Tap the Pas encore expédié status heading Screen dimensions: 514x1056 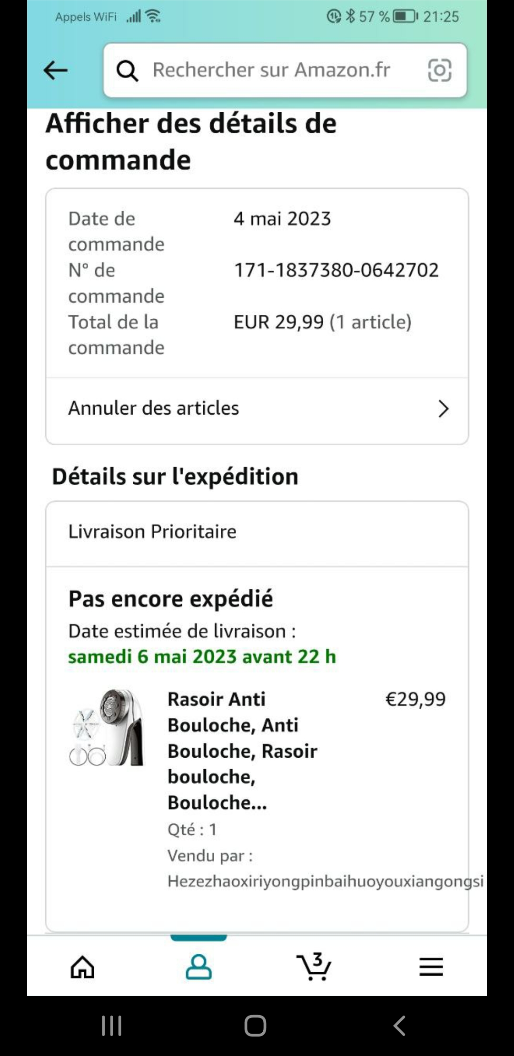point(170,599)
